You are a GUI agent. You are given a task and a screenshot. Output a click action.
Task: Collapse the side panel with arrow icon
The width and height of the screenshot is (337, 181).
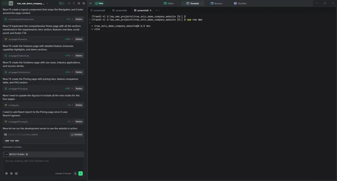(x=91, y=3)
